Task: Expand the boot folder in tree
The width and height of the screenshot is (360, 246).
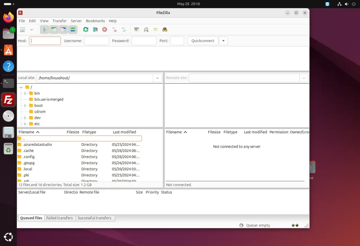Action: (x=25, y=105)
